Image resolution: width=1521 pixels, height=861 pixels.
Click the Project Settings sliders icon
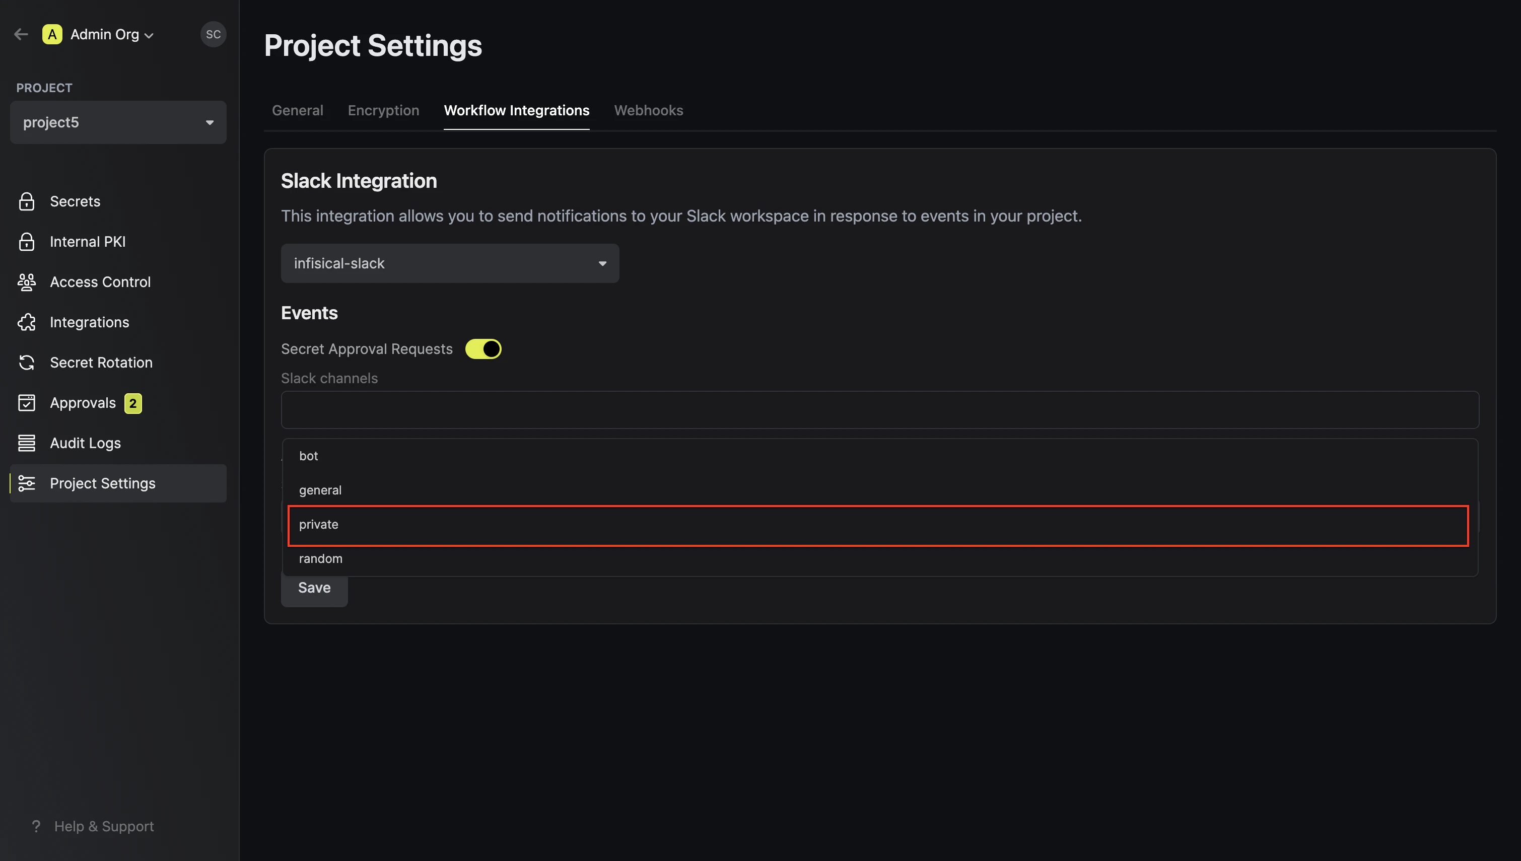pos(27,483)
